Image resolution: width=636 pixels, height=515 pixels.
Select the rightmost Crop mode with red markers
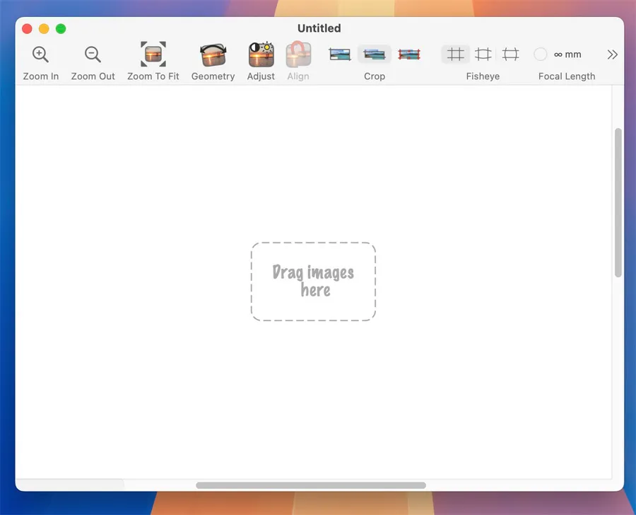(409, 54)
